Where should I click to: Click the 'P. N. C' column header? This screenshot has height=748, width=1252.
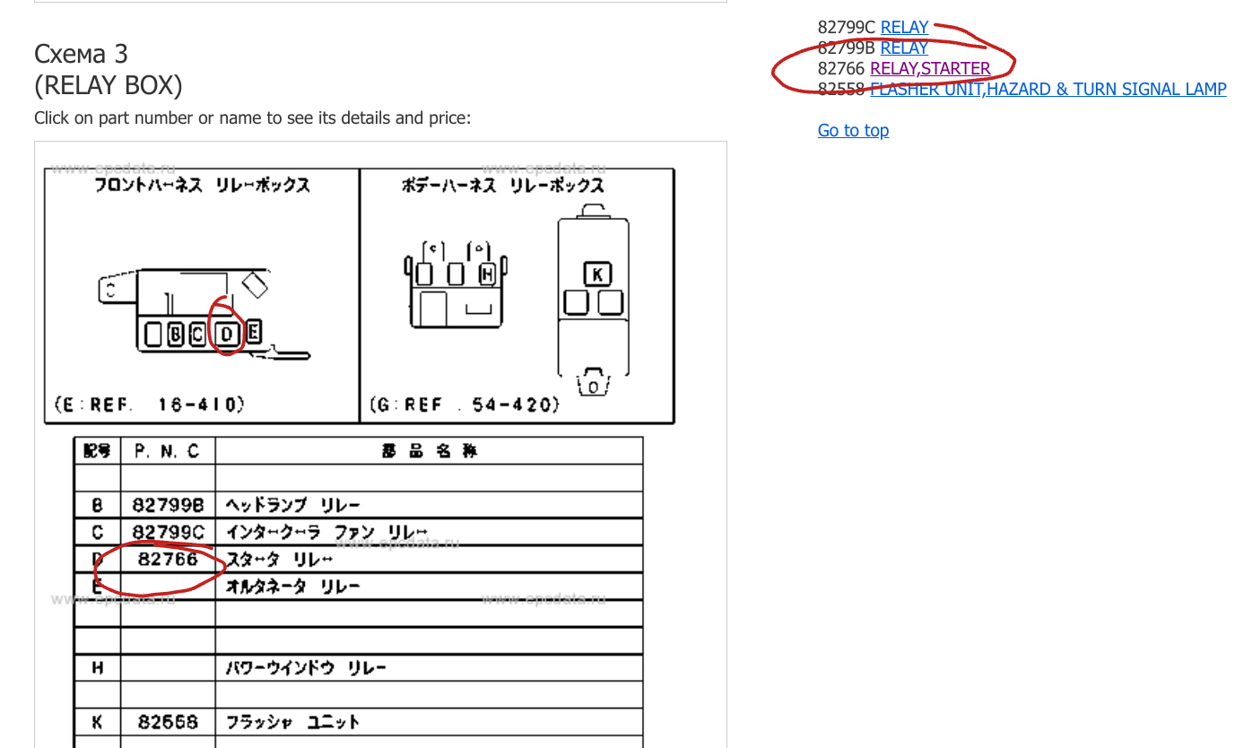pos(168,451)
